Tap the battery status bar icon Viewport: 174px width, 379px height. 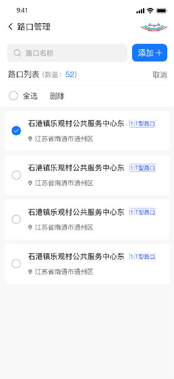click(161, 11)
